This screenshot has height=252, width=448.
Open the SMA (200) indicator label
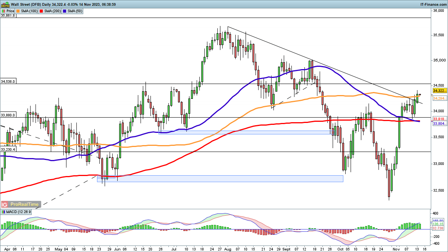tap(52, 11)
